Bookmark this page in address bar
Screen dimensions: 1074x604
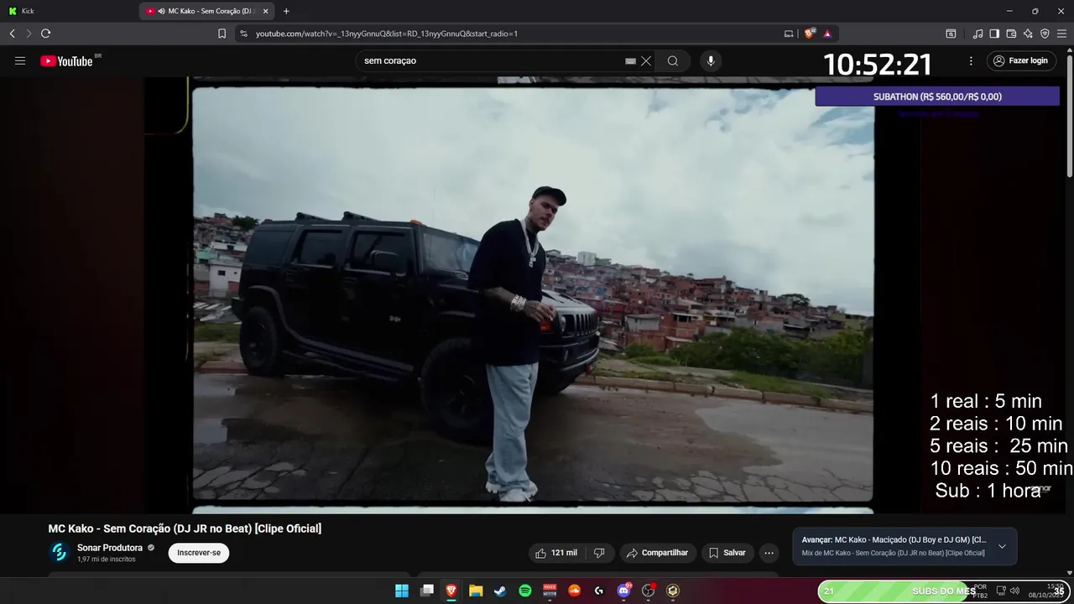[x=222, y=34]
